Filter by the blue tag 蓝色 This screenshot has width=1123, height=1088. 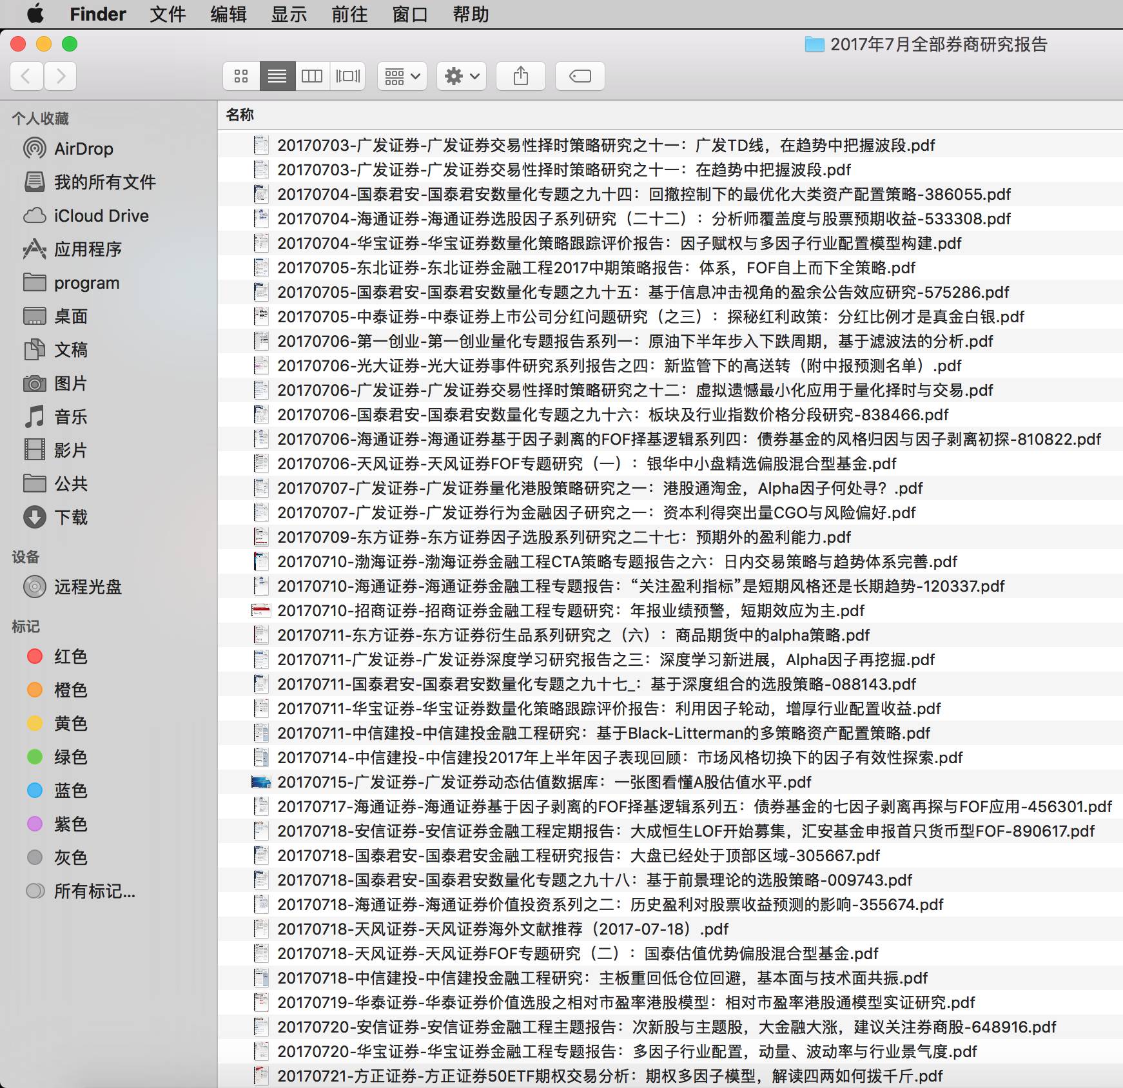pyautogui.click(x=57, y=791)
